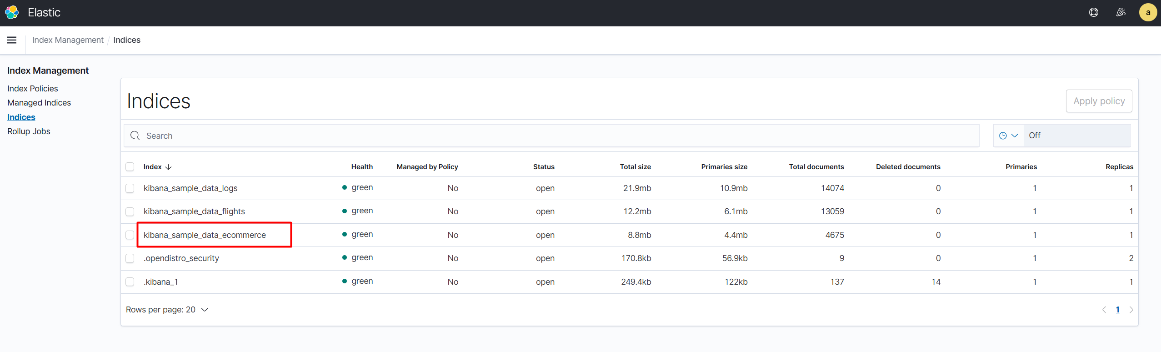Click the Indices breadcrumb

pyautogui.click(x=127, y=40)
